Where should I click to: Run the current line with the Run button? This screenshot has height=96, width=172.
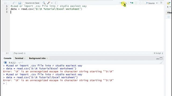point(123,3)
